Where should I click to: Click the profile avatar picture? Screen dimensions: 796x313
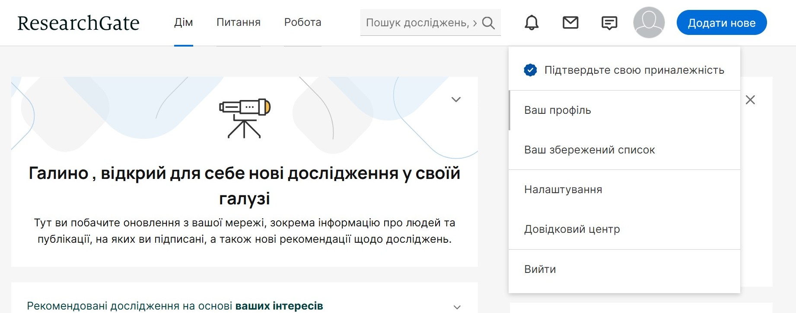click(649, 22)
